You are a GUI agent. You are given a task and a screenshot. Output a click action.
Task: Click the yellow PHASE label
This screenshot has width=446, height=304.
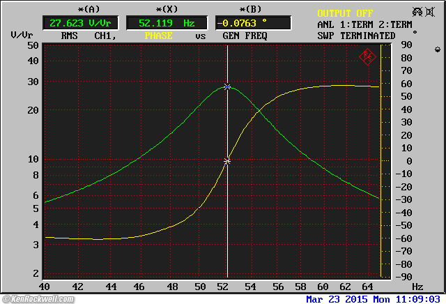[158, 36]
